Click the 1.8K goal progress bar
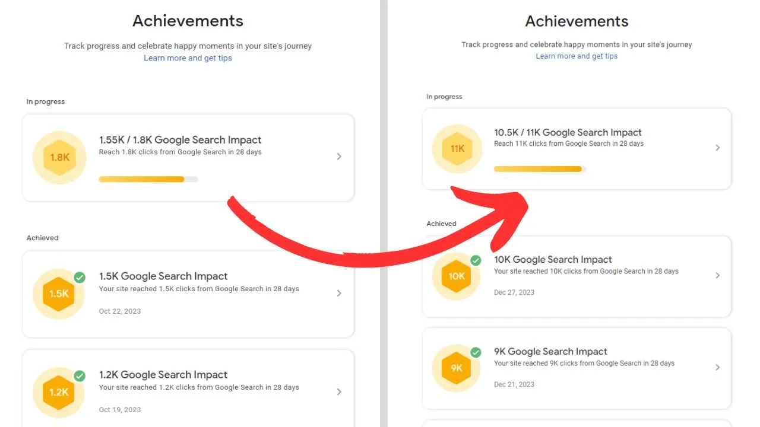760x427 pixels. click(148, 179)
